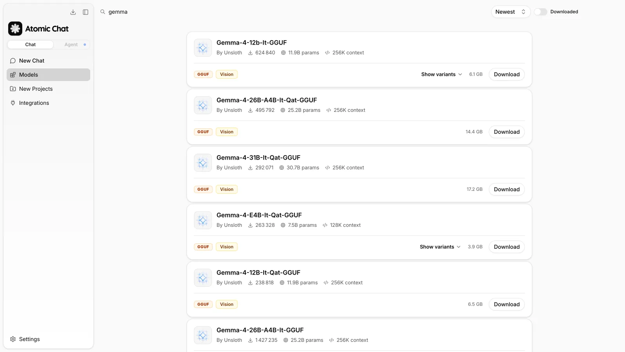
Task: Click Gemma-4-E4B-It-Qat-GGUF model thumbnail icon
Action: pyautogui.click(x=203, y=220)
